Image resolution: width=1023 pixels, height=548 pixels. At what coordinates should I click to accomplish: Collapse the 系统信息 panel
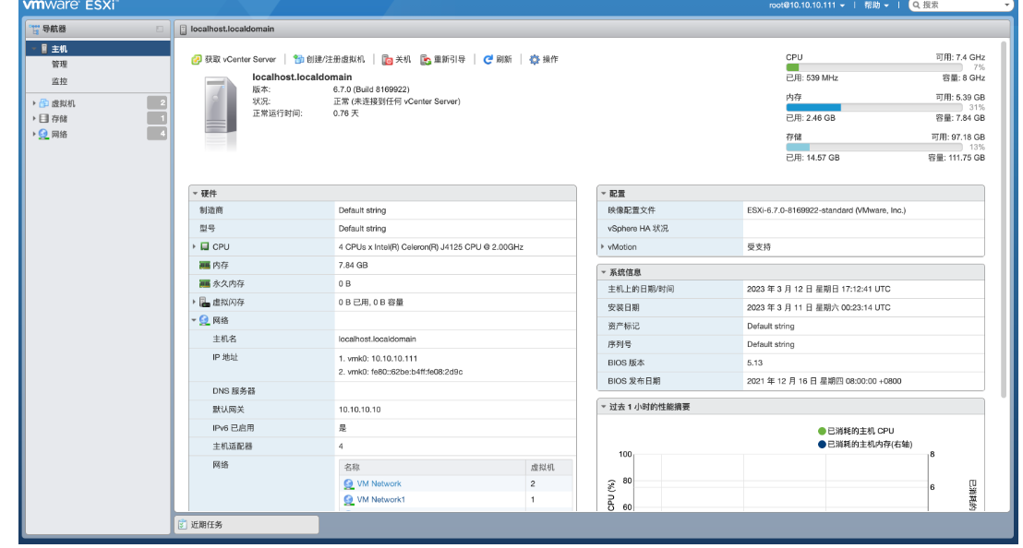coord(604,272)
